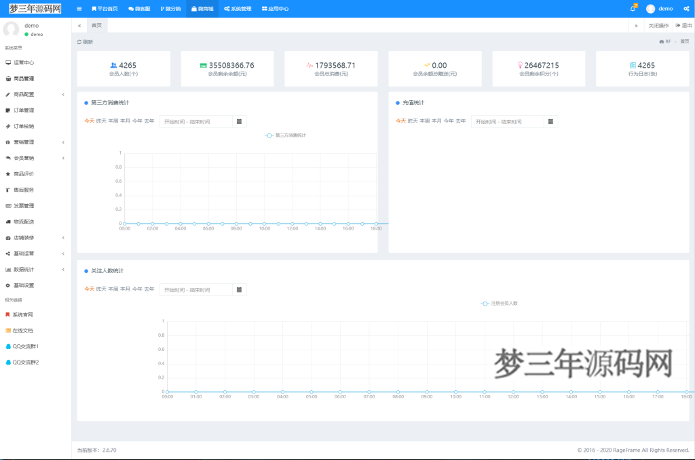Select the 发票管理 sidebar entry
This screenshot has width=695, height=460.
tap(28, 205)
